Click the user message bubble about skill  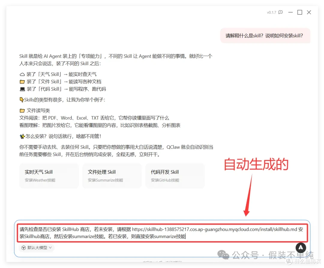[x=265, y=35]
